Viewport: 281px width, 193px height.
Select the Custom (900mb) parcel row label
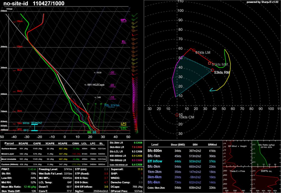point(10,164)
